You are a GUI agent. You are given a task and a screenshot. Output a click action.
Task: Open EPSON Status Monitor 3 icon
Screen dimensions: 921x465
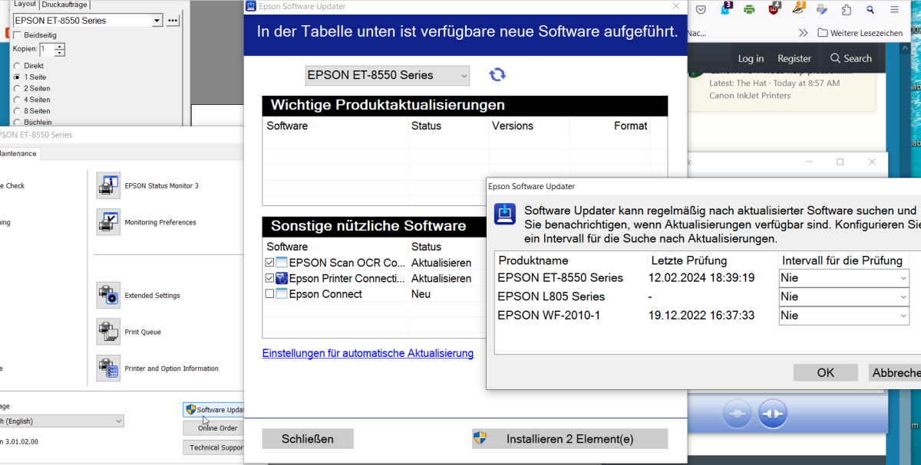[108, 185]
